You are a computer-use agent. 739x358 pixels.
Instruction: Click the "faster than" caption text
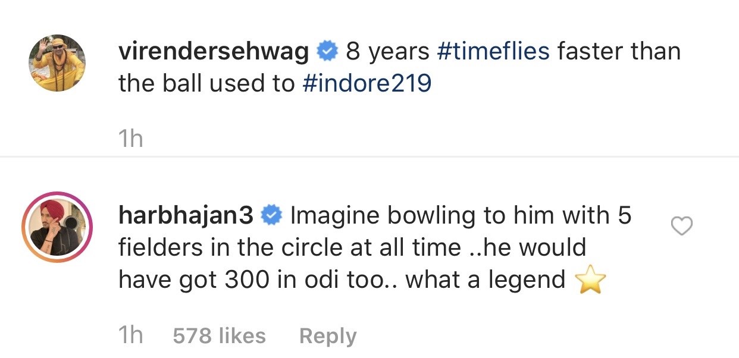click(618, 52)
